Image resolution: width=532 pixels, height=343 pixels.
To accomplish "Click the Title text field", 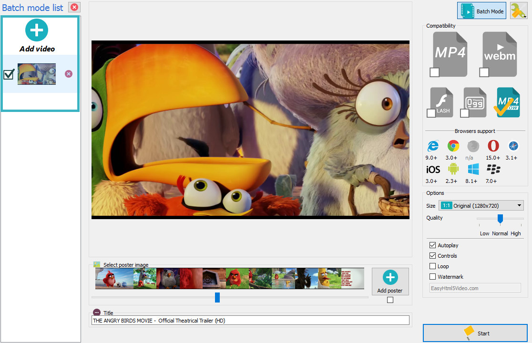I will 250,321.
